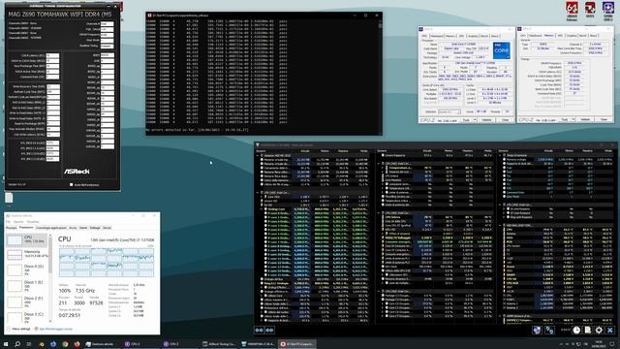Image resolution: width=620 pixels, height=349 pixels.
Task: Click HWiNFO network globe icon in bottom bar
Action: tap(537, 330)
